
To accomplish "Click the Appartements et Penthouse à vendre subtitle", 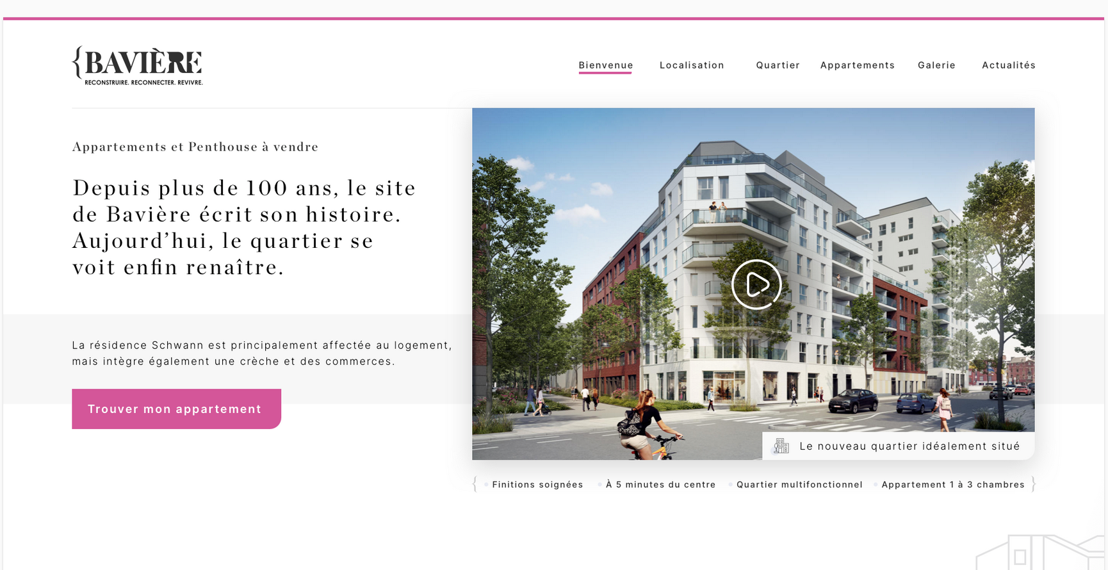I will click(195, 147).
